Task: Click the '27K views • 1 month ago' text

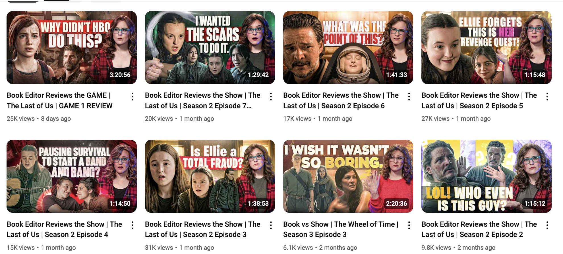Action: coord(456,119)
